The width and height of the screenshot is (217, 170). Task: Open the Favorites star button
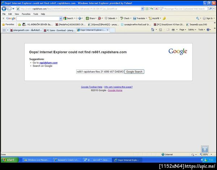[8, 24]
